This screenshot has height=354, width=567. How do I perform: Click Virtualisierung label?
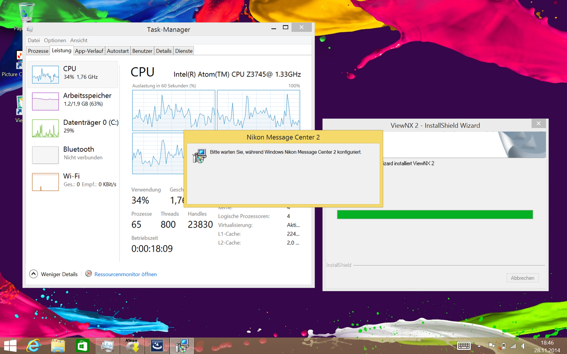235,225
